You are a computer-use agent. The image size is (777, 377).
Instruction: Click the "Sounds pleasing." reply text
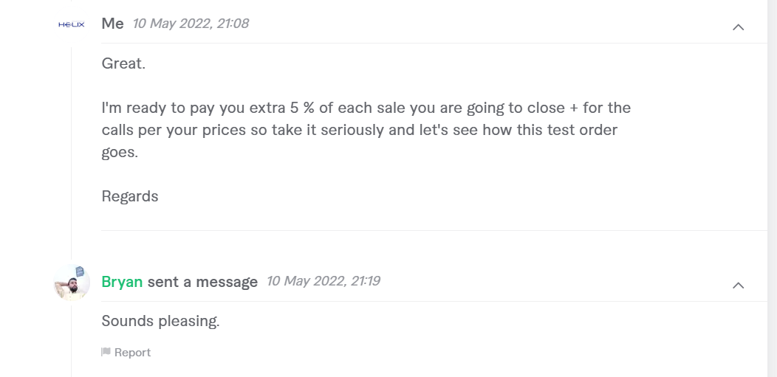tap(160, 321)
